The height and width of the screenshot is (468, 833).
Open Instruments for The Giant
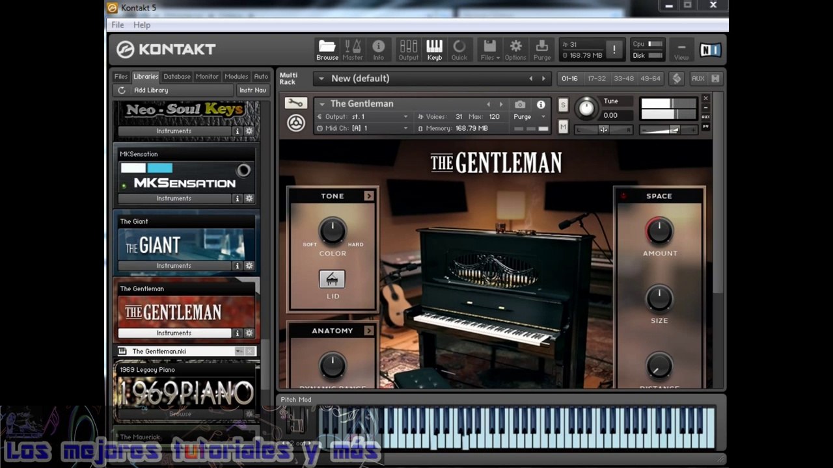(174, 266)
